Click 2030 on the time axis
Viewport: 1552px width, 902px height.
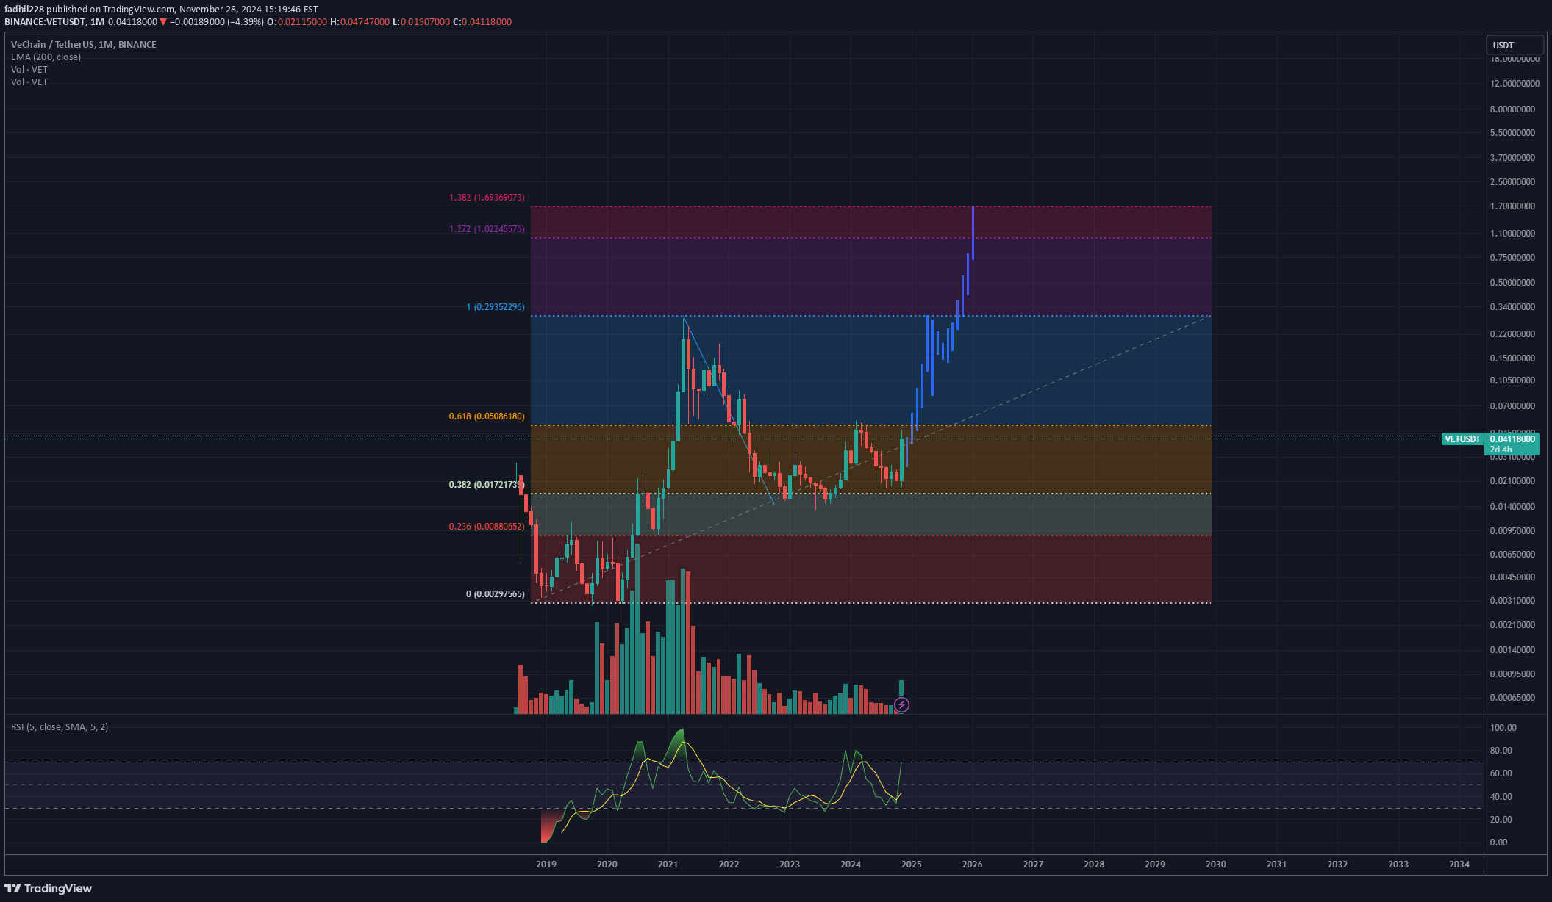pyautogui.click(x=1216, y=865)
